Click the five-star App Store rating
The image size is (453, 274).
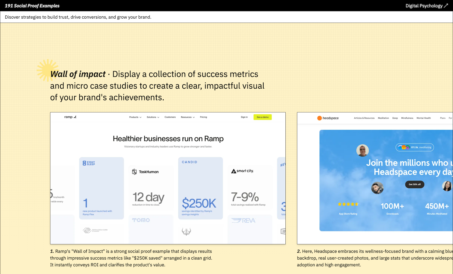pyautogui.click(x=348, y=204)
